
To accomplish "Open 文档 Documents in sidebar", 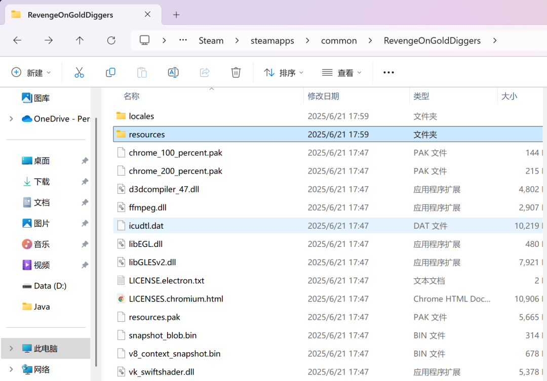I will coord(35,202).
